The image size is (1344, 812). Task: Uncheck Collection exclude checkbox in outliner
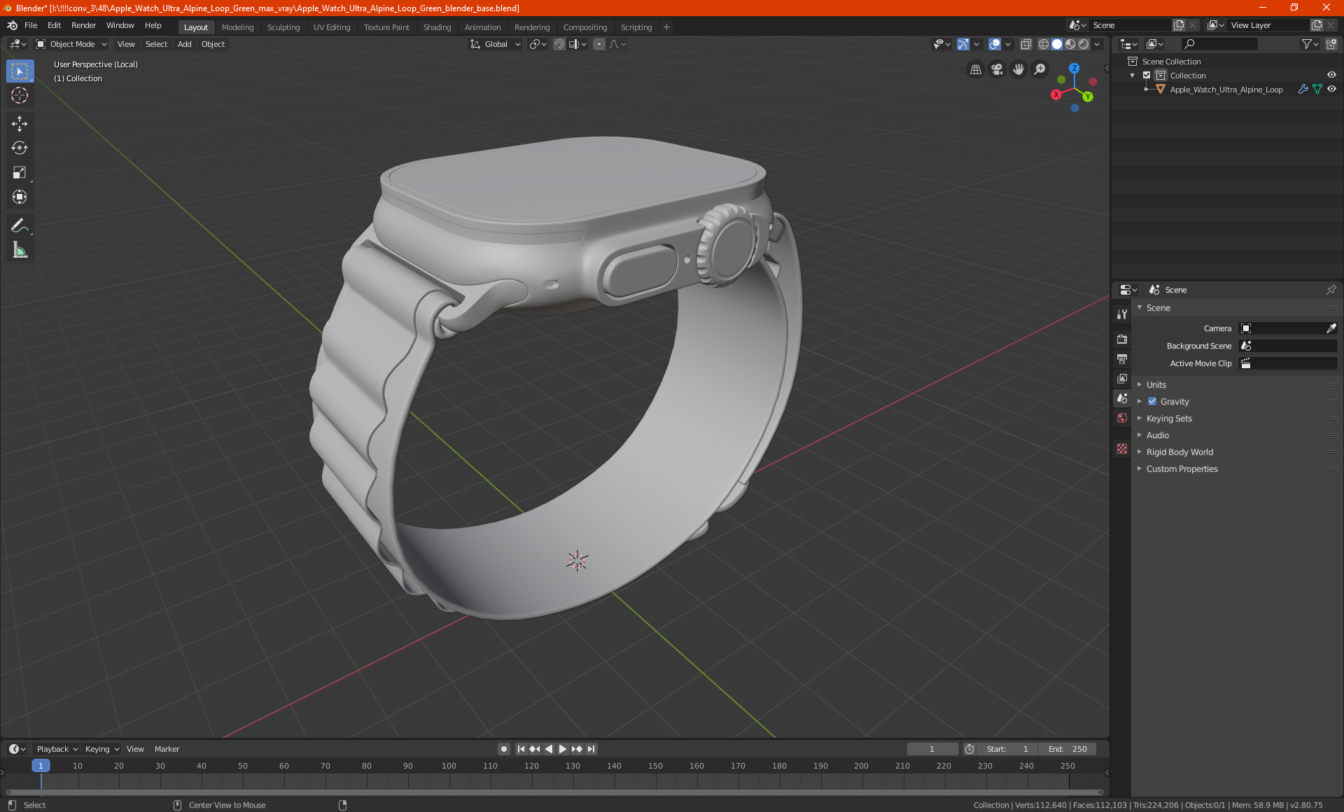[1147, 76]
